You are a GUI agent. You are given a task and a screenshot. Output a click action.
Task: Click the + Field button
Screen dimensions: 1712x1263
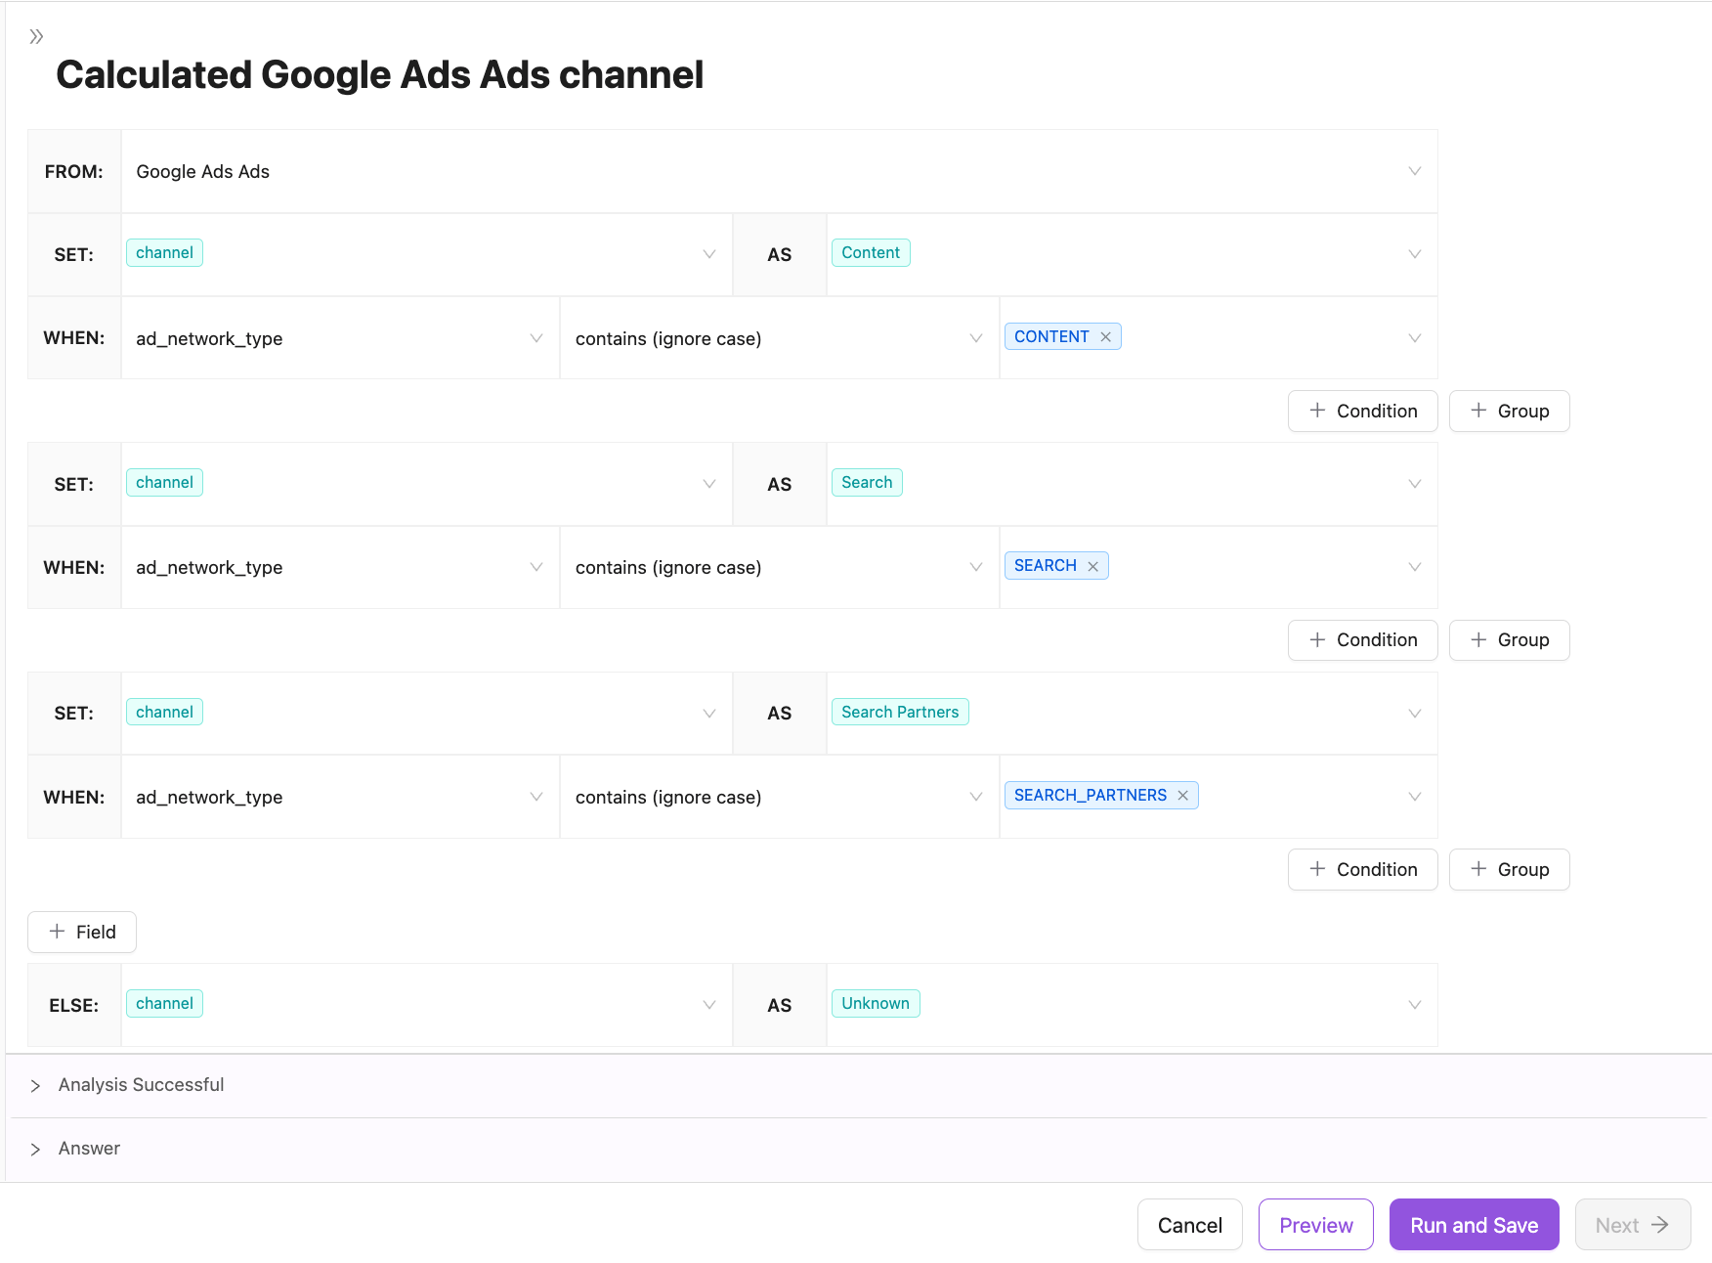click(82, 932)
